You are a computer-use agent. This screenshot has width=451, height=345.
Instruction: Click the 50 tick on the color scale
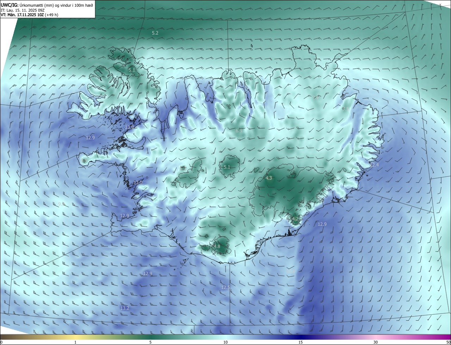coord(448,343)
